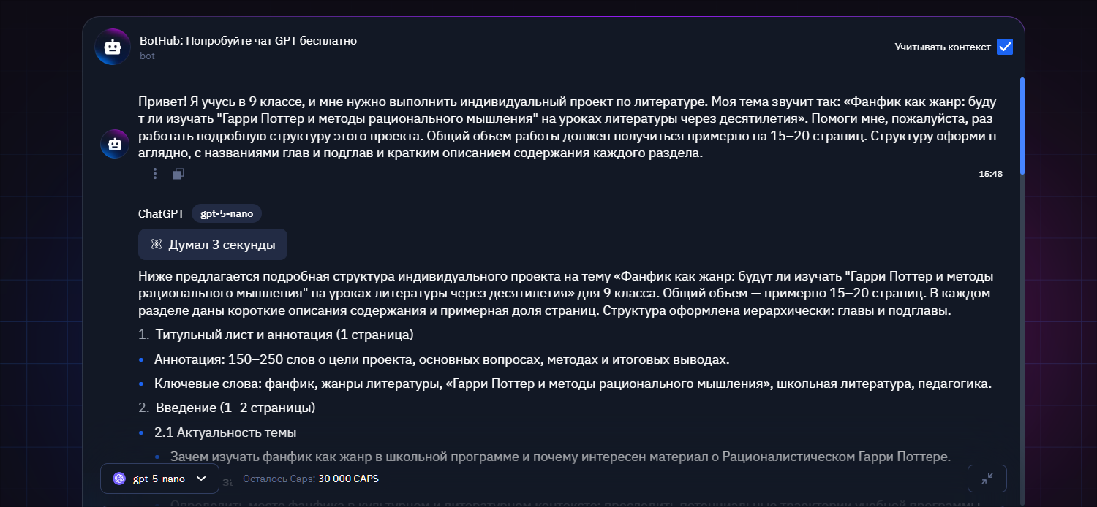Open the gpt-5-nano model dropdown

159,479
